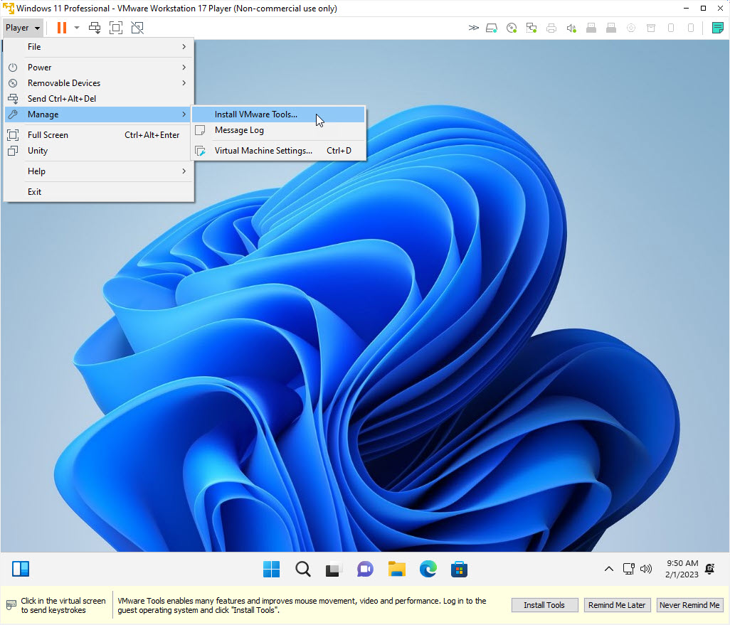This screenshot has width=730, height=625.
Task: Send Ctrl+Alt+Del to the guest
Action: 93,27
